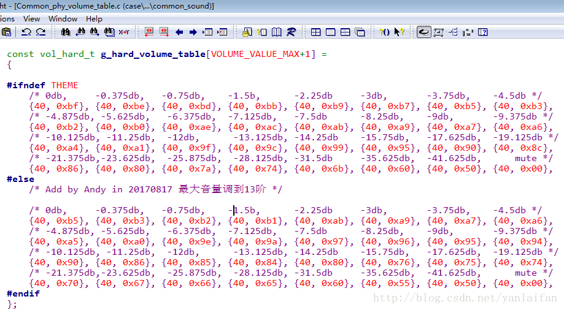564x310 pixels.
Task: Click the jump-to-list icon without red mark
Action: [207, 32]
